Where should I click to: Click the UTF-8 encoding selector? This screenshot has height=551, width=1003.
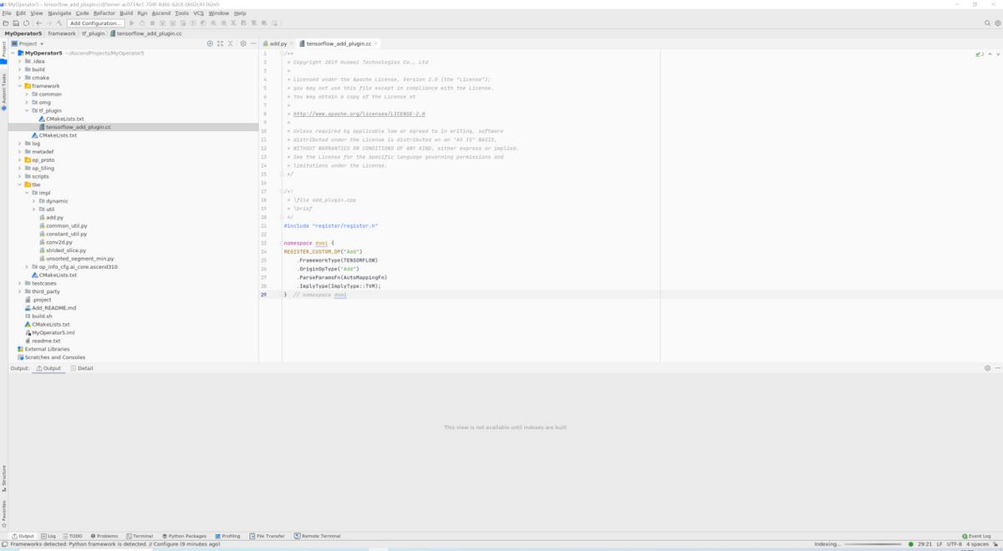[x=954, y=544]
